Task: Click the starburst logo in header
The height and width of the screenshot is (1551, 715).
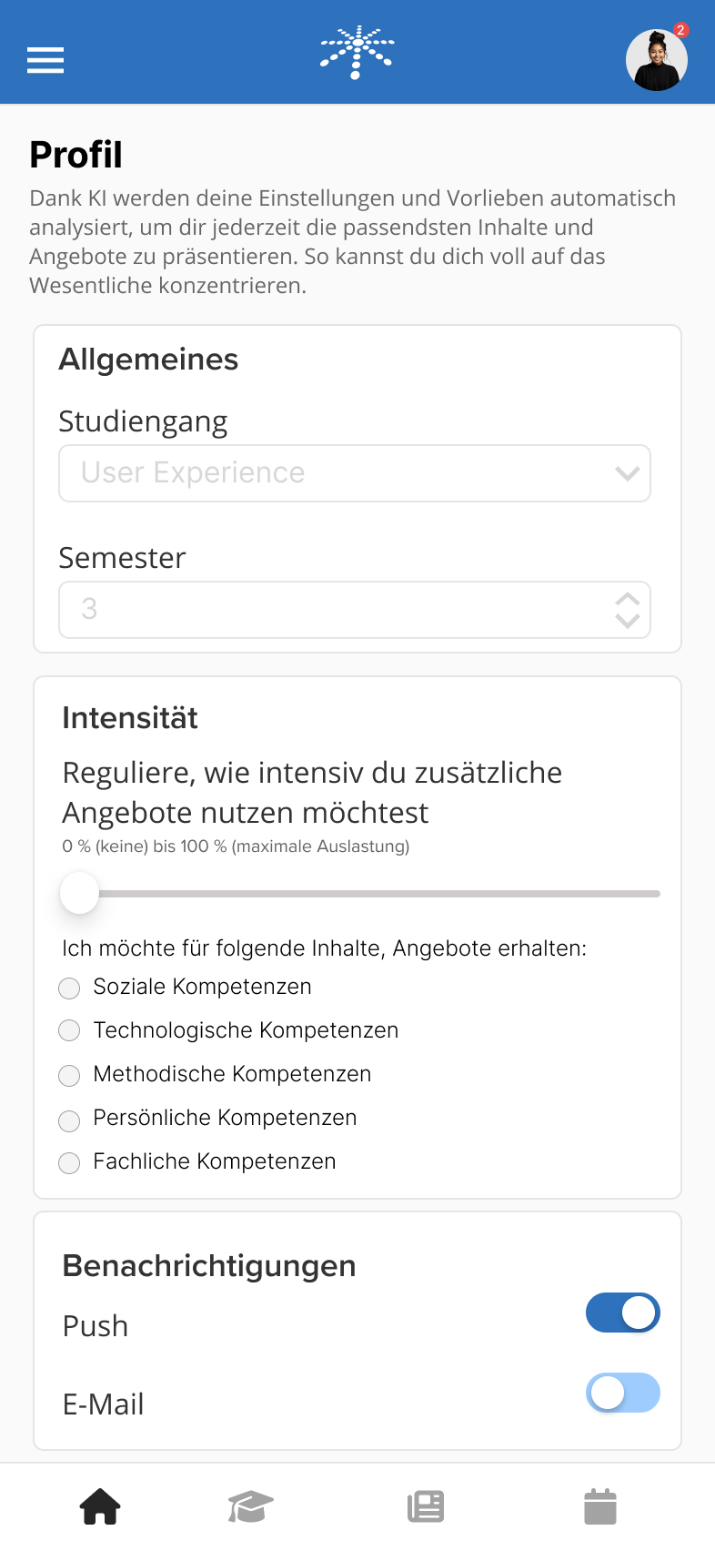Action: point(357,53)
